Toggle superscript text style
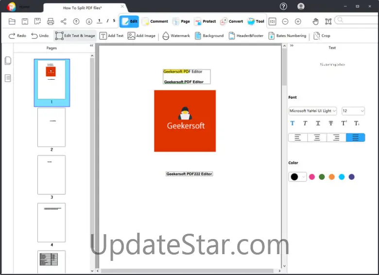 point(344,123)
